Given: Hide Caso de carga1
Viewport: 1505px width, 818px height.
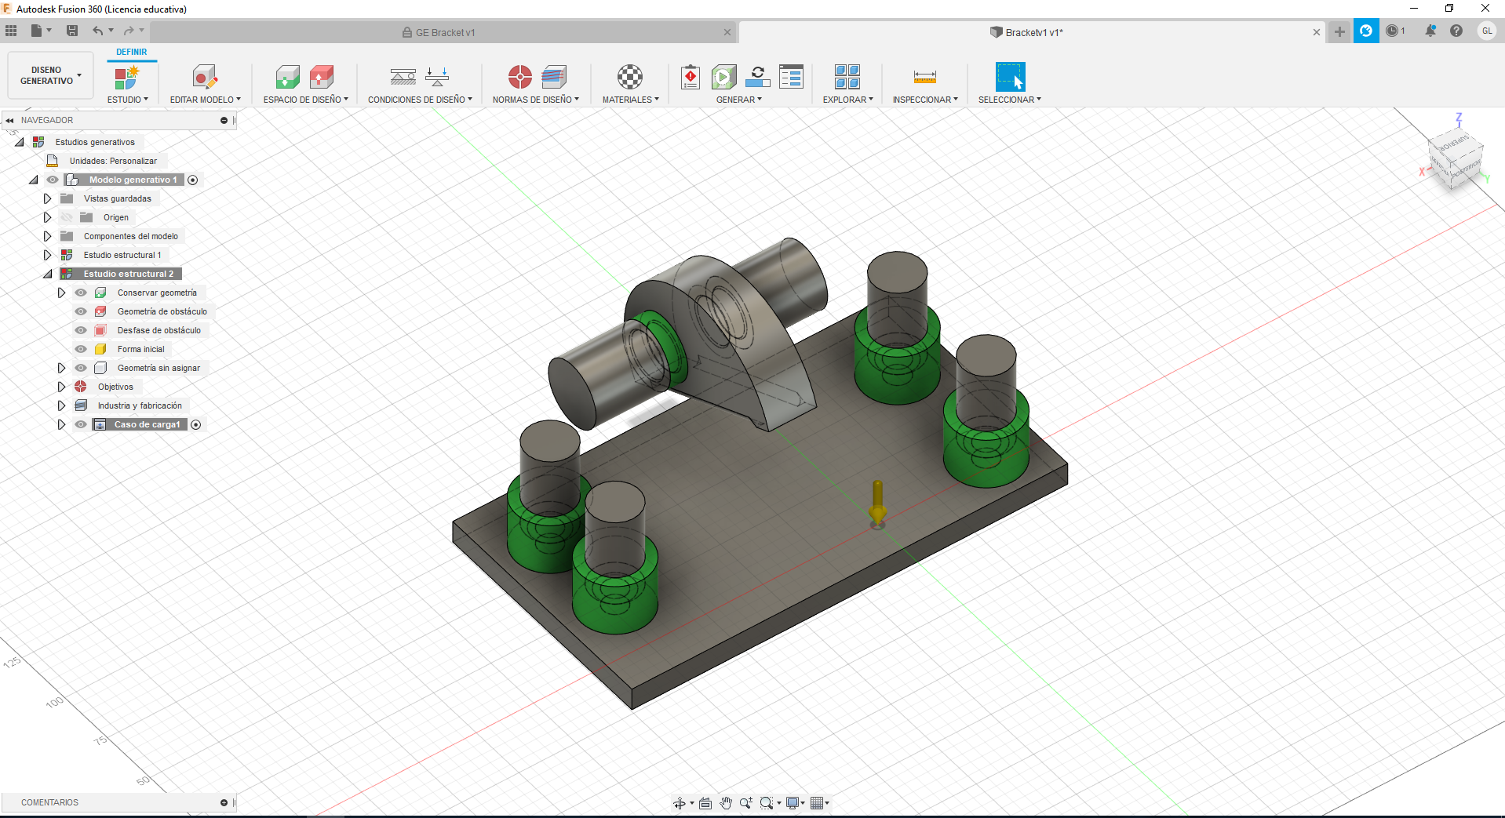Looking at the screenshot, I should tap(81, 424).
